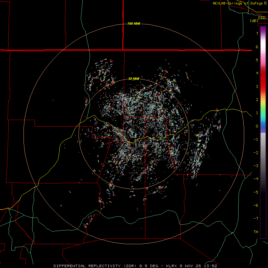Click the NEXLAB-College of DuPage label

click(x=238, y=3)
